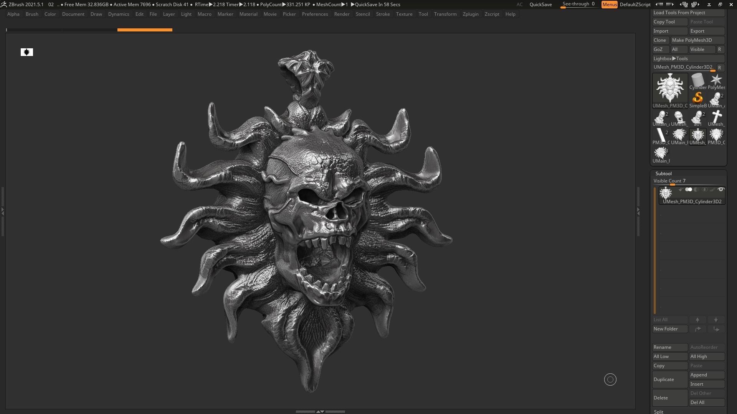Open the Transform menu
737x414 pixels.
[x=445, y=14]
